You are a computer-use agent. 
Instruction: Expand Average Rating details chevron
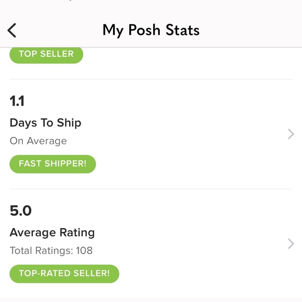[291, 244]
